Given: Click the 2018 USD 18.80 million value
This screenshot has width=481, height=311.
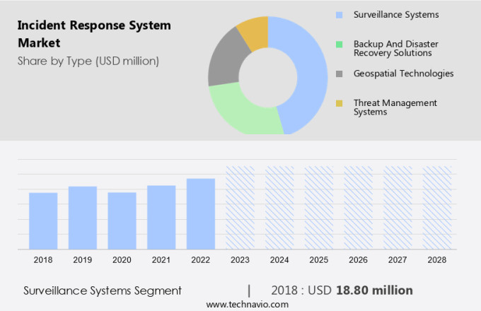Looking at the screenshot, I should pyautogui.click(x=342, y=291).
